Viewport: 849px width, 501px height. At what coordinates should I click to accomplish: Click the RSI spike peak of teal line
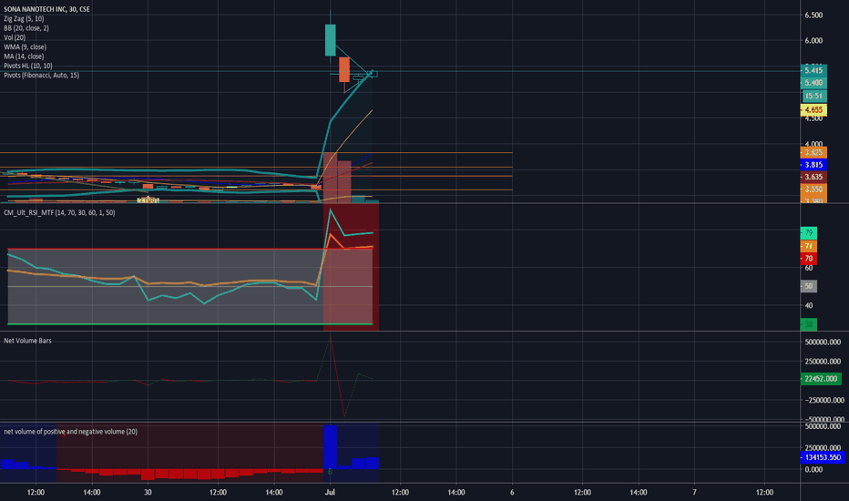click(331, 210)
